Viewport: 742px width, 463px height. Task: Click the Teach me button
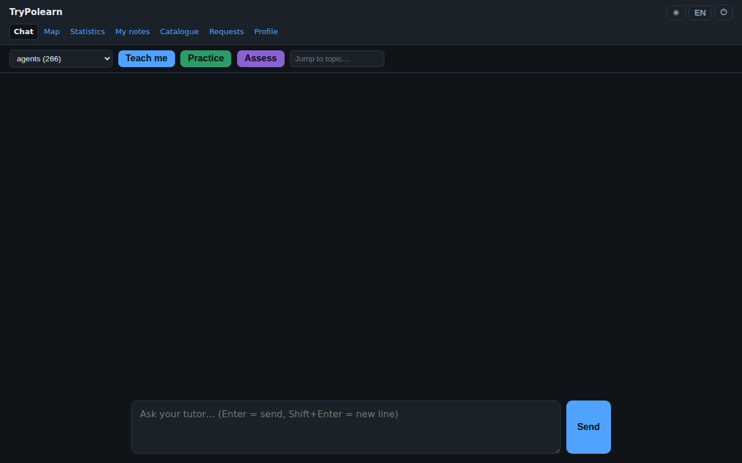coord(147,58)
